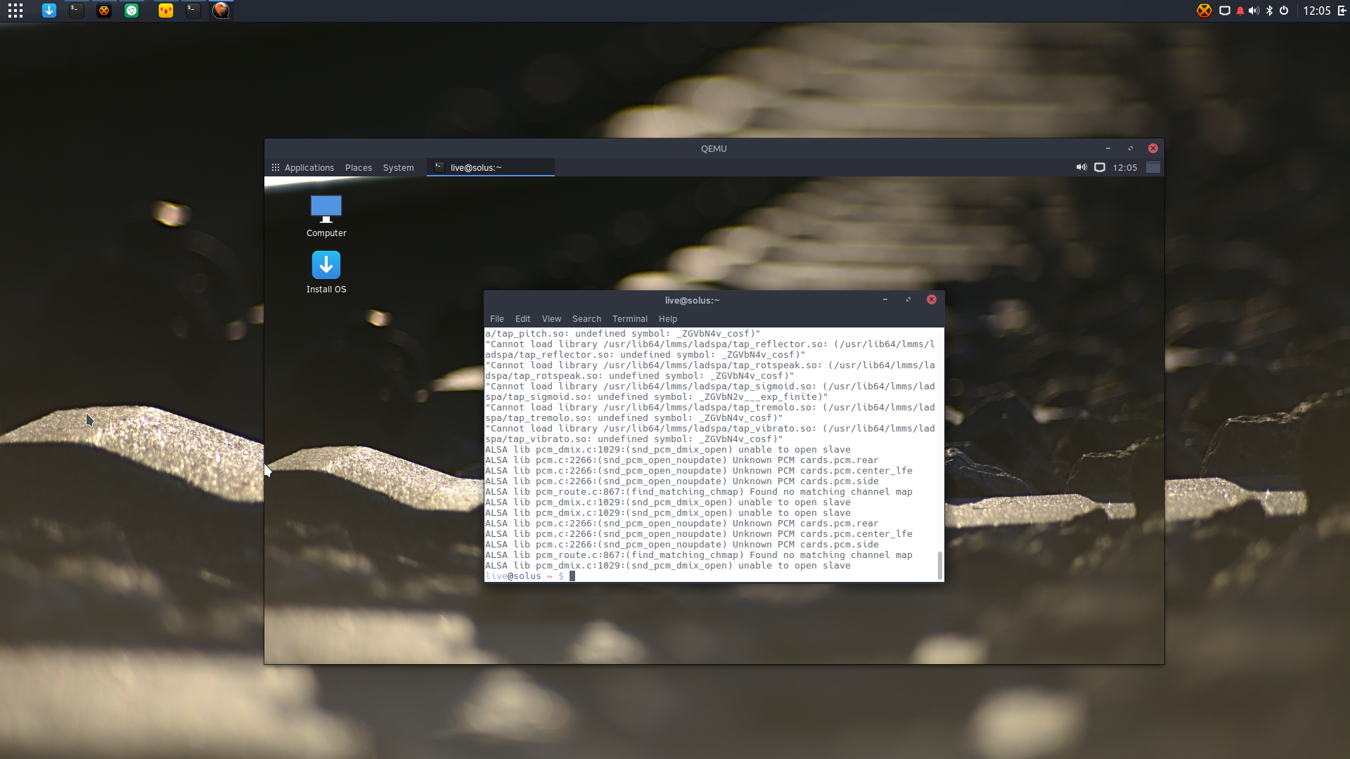Viewport: 1350px width, 759px height.
Task: Open the green Chromium-style panel launcher
Action: coord(131,11)
